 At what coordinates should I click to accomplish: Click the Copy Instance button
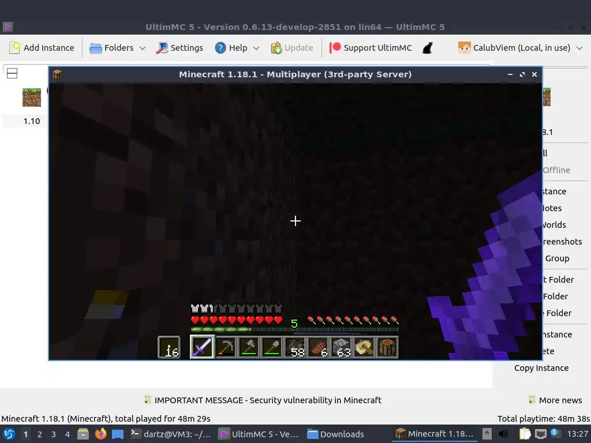tap(541, 368)
